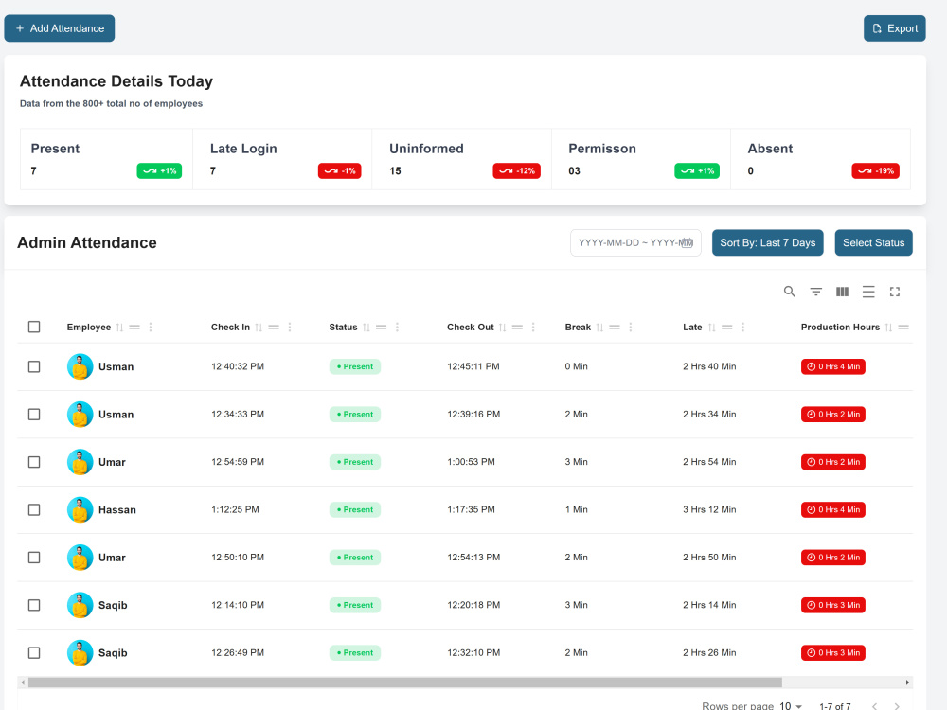Open Late column actions menu dots

(742, 328)
